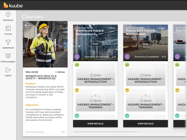Open Hazard Management Training in Supply Yard card
This screenshot has height=140, width=187.
tap(146, 100)
